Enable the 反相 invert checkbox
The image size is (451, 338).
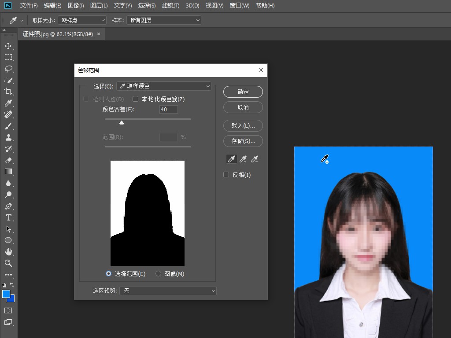(226, 175)
